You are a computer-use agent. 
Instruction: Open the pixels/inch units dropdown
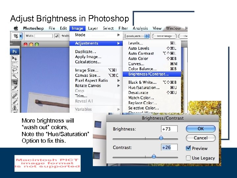pyautogui.click(x=137, y=36)
